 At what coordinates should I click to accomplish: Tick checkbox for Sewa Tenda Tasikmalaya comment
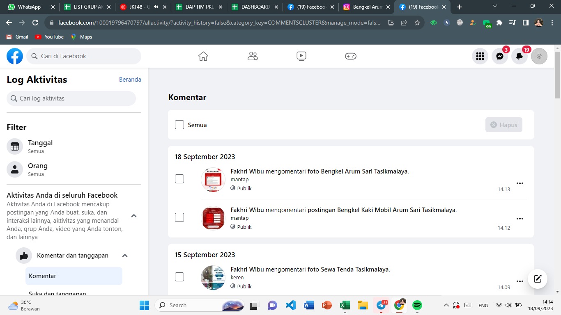pos(179,277)
